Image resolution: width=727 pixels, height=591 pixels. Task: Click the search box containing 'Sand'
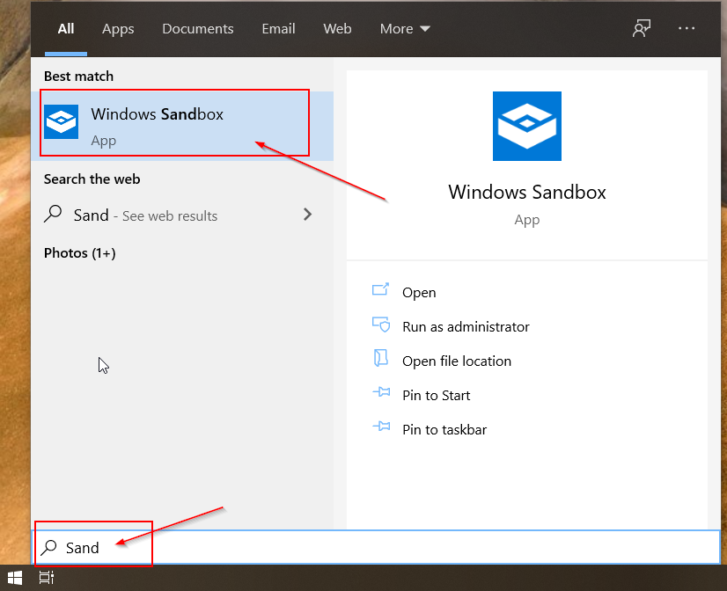tap(376, 547)
